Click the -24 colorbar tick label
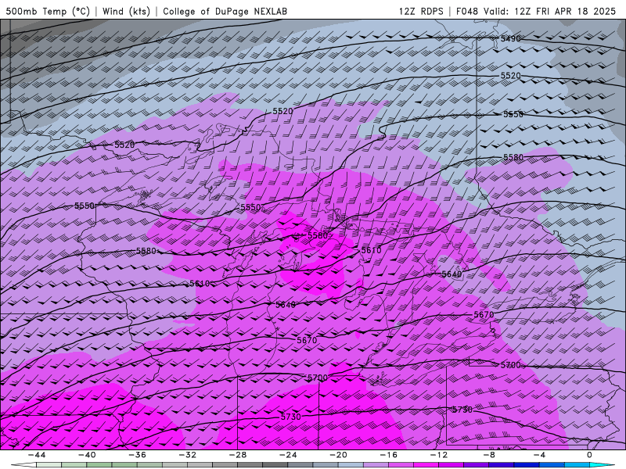626x469 pixels. coord(288,455)
